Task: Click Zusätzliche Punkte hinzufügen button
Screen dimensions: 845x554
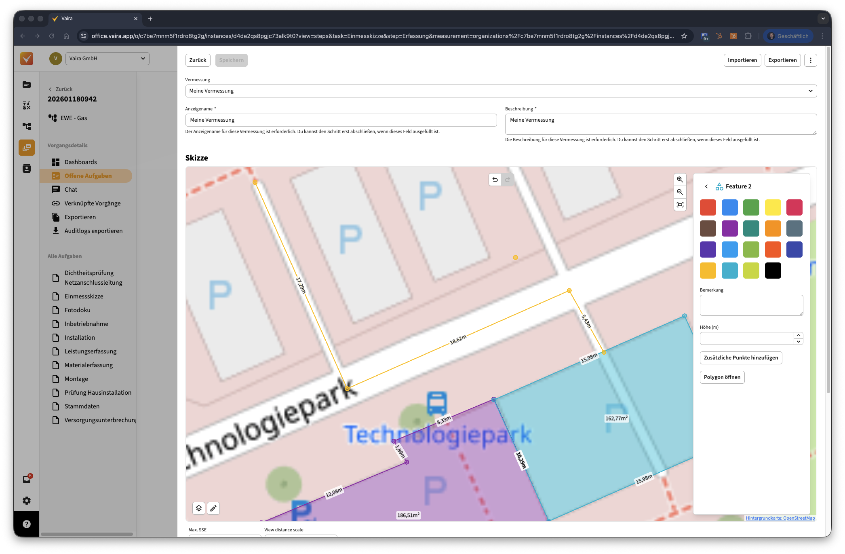Action: 741,358
